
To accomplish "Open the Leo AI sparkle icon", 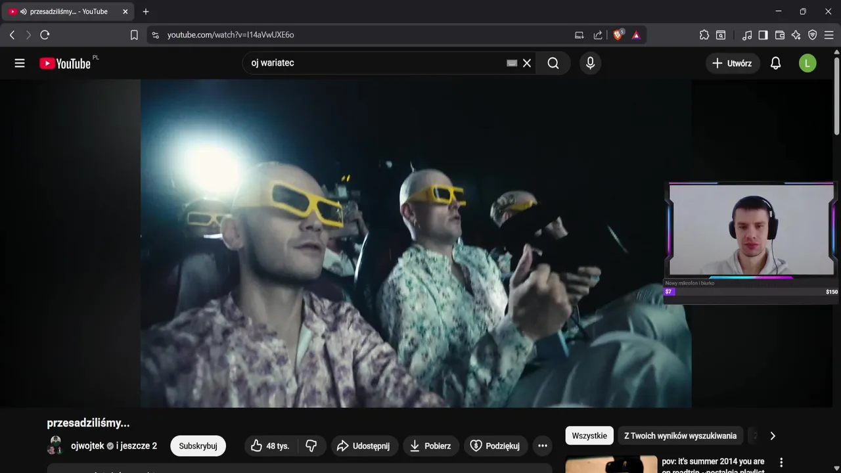I will [x=796, y=35].
